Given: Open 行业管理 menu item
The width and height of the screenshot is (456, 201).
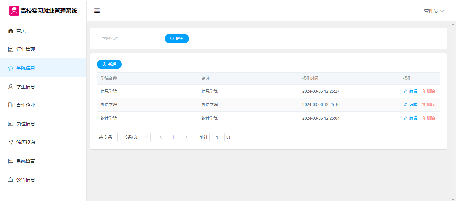Looking at the screenshot, I should coord(26,49).
